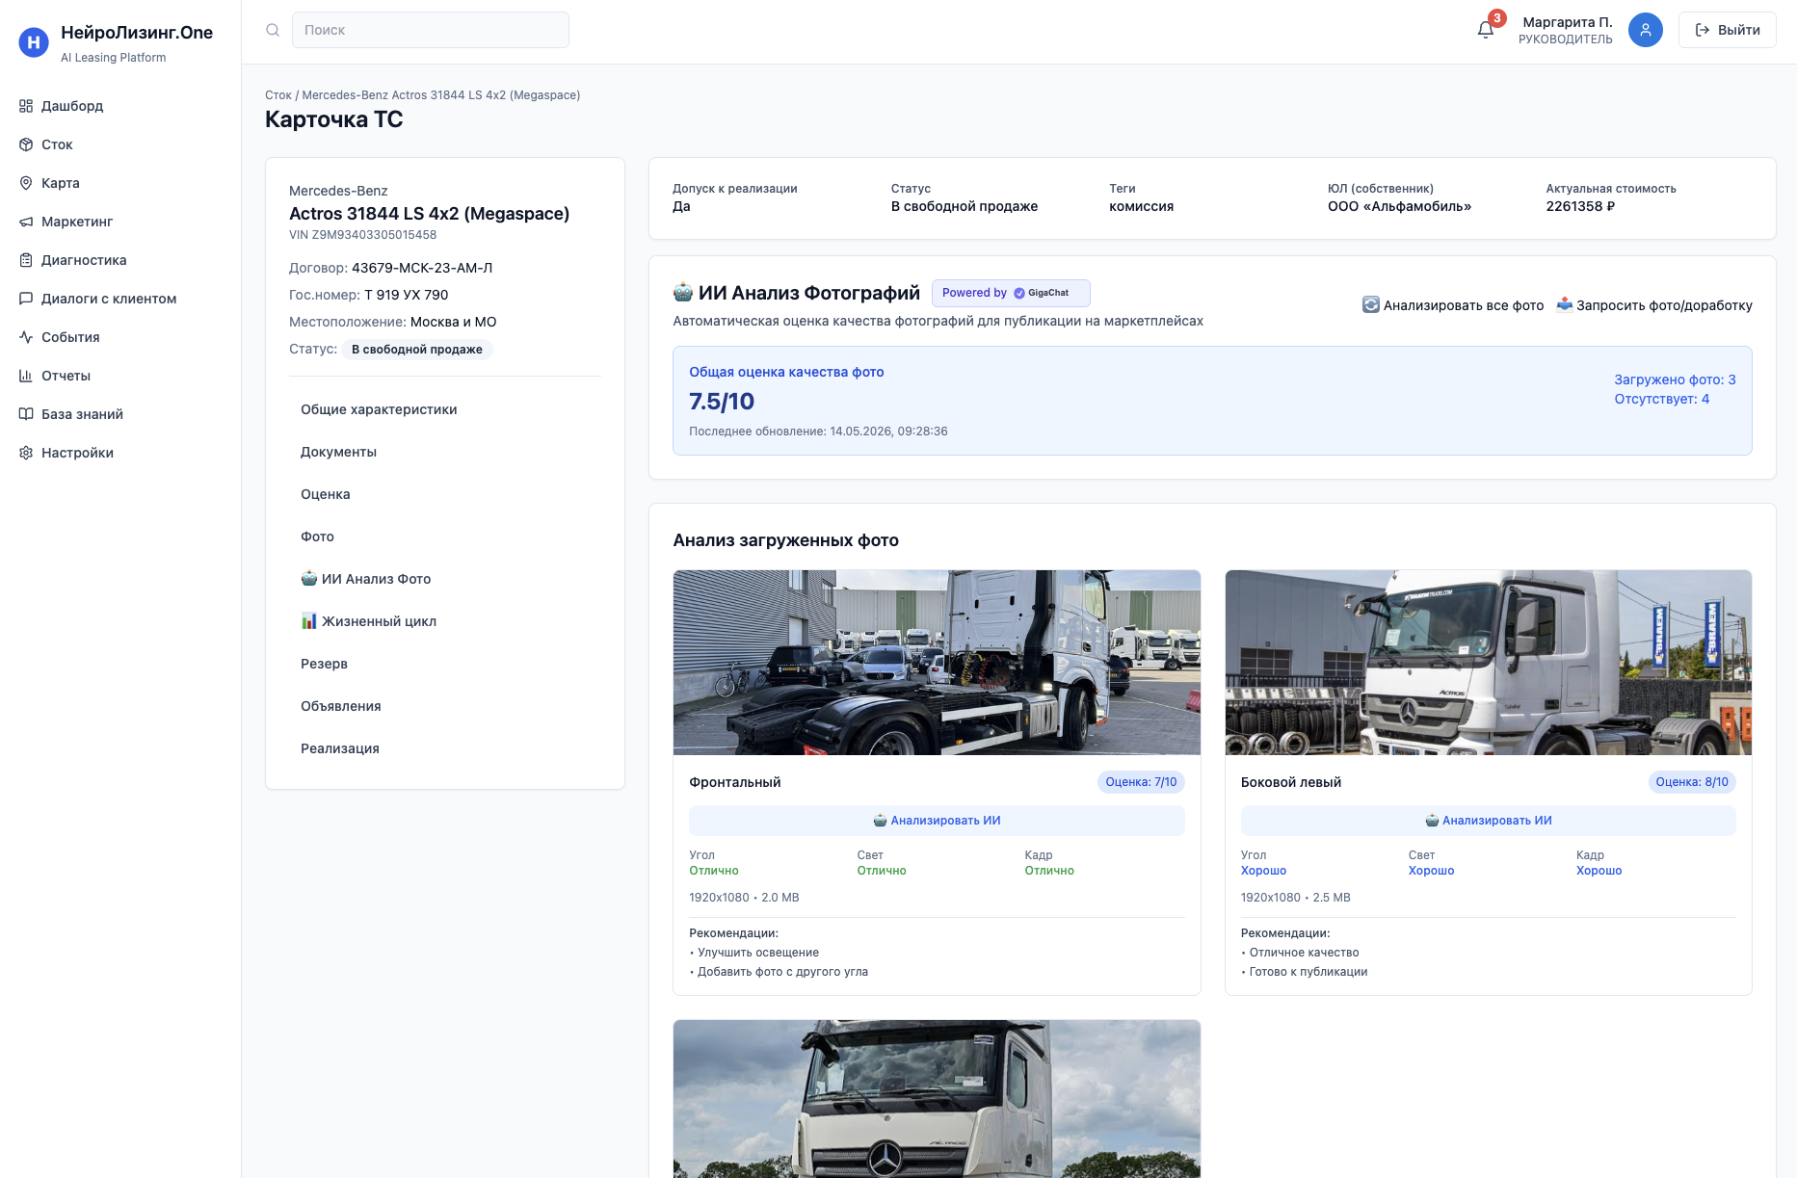Run Анализировать ИИ for Фронтальный photo

pos(937,821)
